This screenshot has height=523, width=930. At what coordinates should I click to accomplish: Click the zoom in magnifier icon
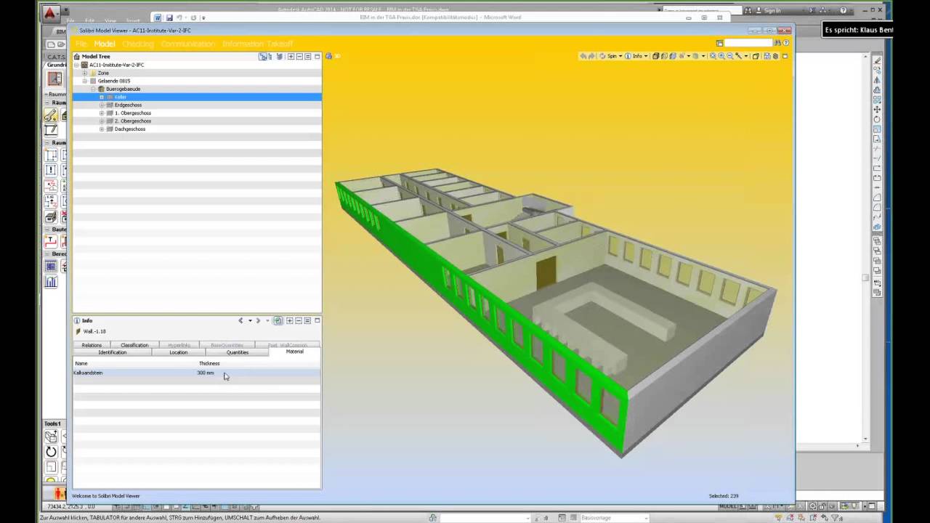tap(721, 56)
